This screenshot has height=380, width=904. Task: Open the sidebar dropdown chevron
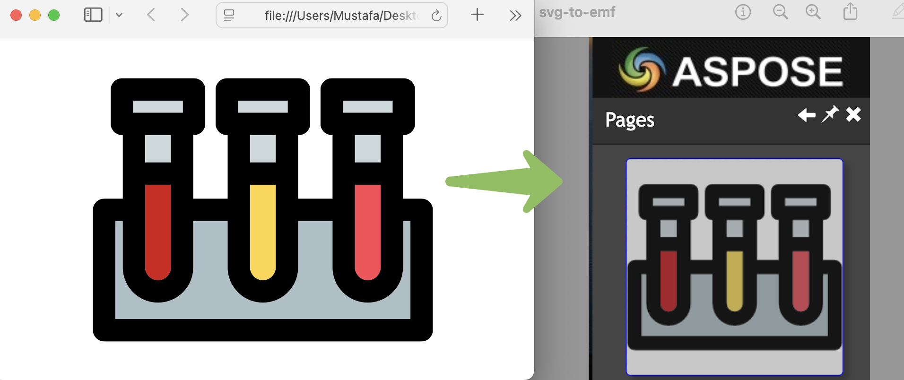click(119, 15)
